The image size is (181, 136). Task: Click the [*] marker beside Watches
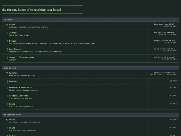6,73
